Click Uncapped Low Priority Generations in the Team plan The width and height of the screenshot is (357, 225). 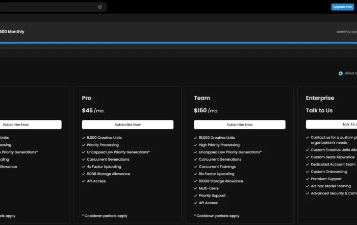230,152
